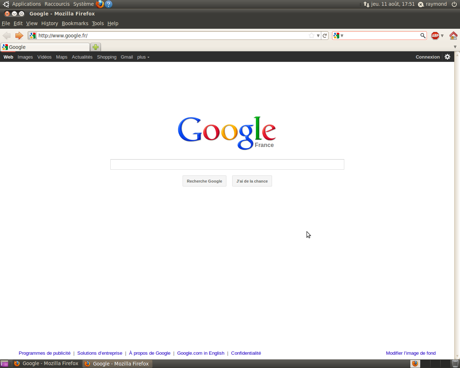Click Modifier l'image de fond link
460x368 pixels.
pyautogui.click(x=411, y=353)
